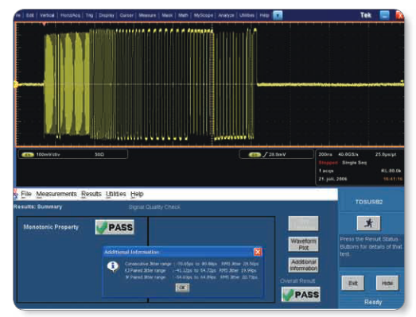Open the Help menu in TDSUSB2

[x=137, y=194]
